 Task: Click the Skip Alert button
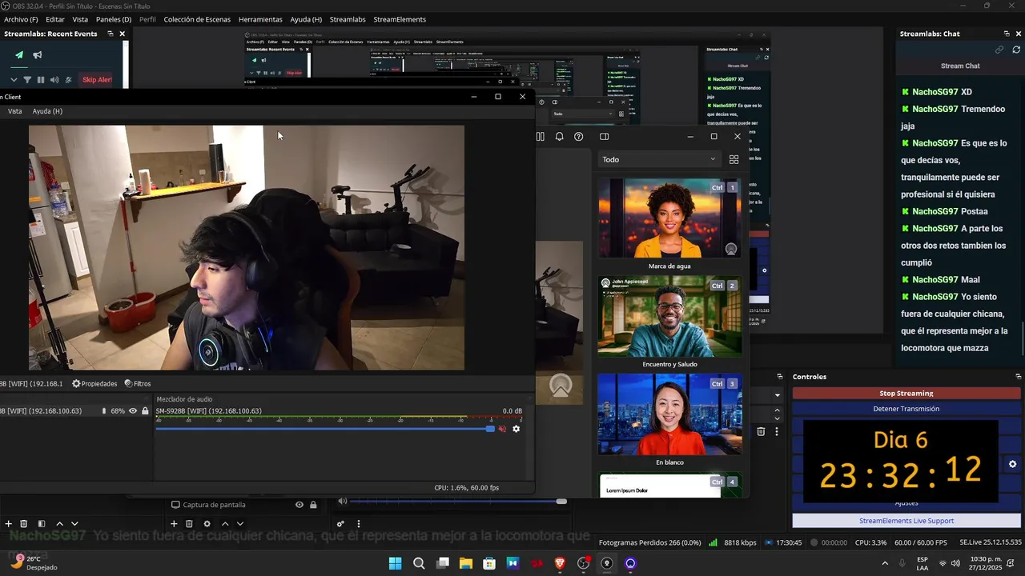tap(97, 80)
